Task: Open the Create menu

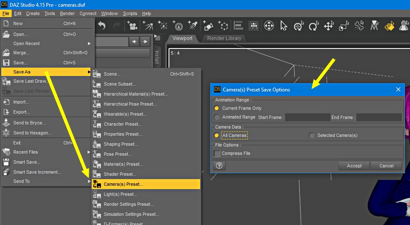Action: tap(33, 13)
